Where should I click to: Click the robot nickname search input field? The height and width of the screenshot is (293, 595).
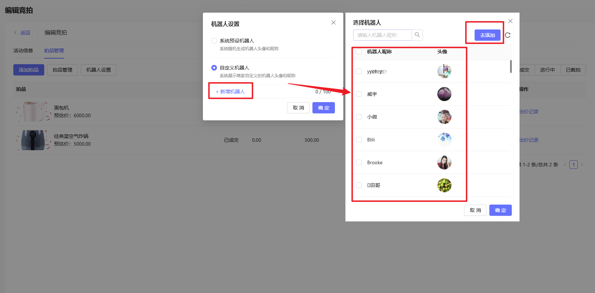pos(382,35)
